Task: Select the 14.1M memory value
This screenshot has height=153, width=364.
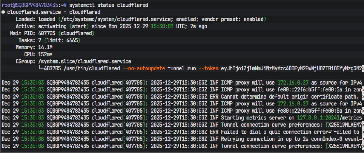Action: click(x=45, y=47)
